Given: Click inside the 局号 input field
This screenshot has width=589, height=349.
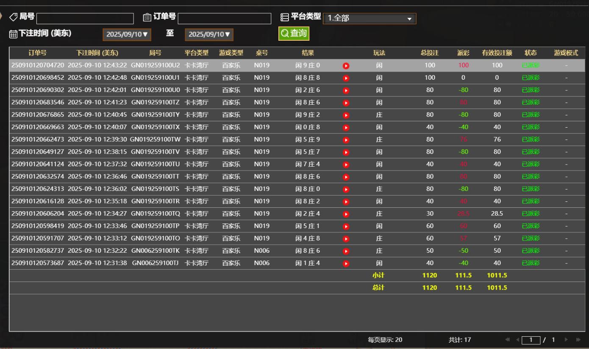Looking at the screenshot, I should (85, 19).
